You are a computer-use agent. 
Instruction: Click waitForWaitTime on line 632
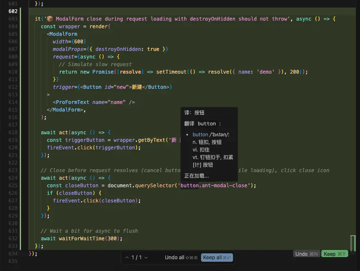pos(82,239)
